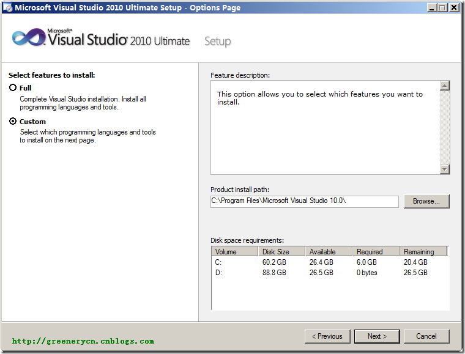
Task: Go back with the Previous button
Action: click(x=327, y=336)
